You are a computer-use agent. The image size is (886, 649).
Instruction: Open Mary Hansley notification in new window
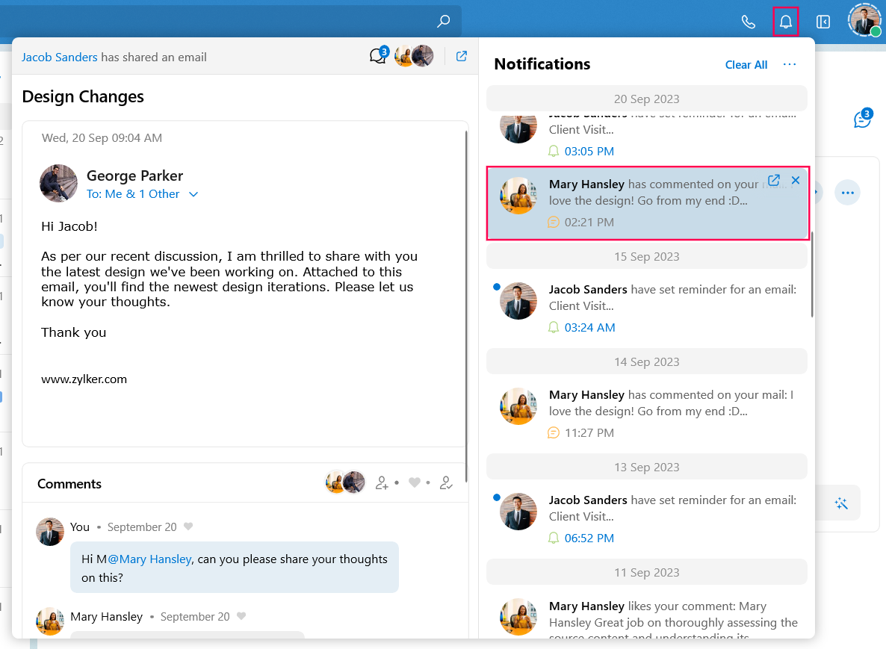774,181
